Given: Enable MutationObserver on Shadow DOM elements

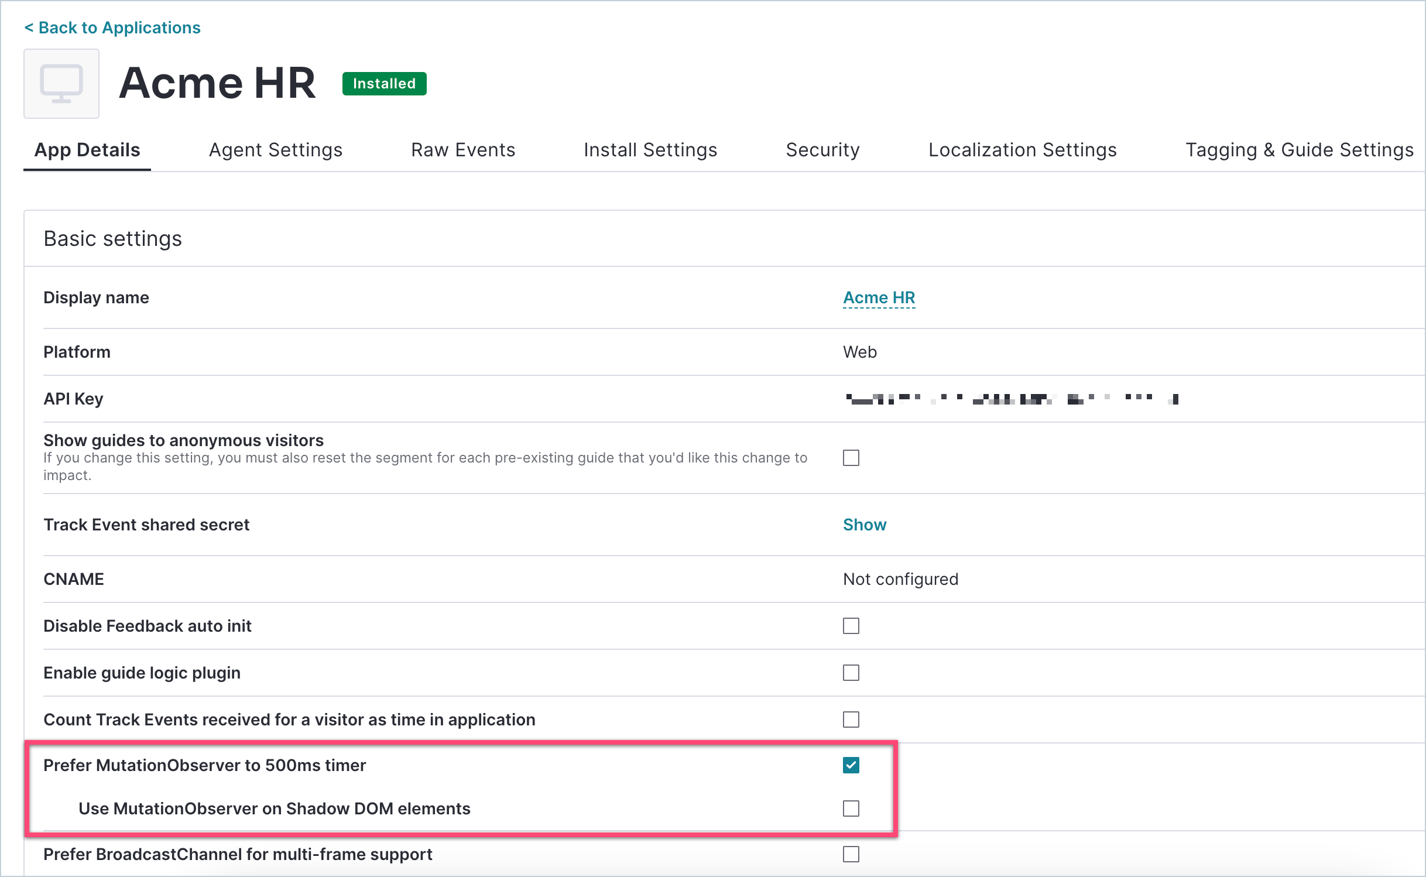Looking at the screenshot, I should pyautogui.click(x=851, y=809).
